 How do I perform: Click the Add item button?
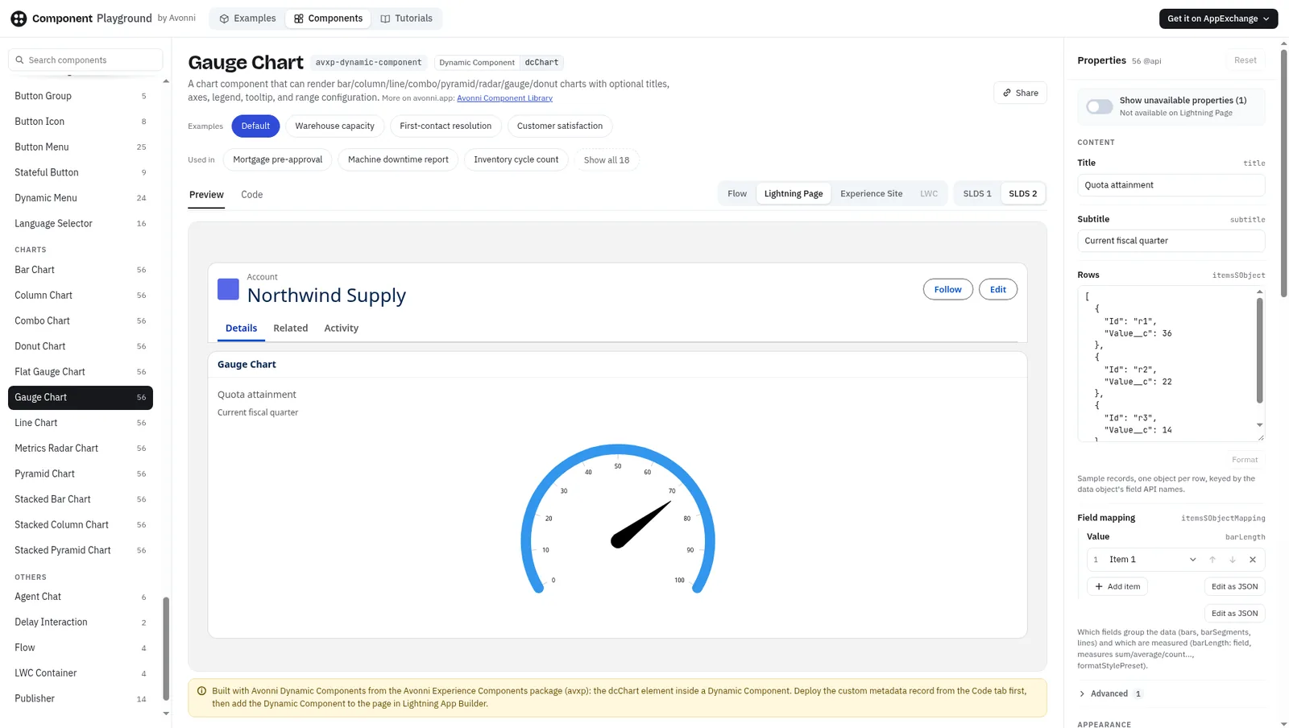1117,586
